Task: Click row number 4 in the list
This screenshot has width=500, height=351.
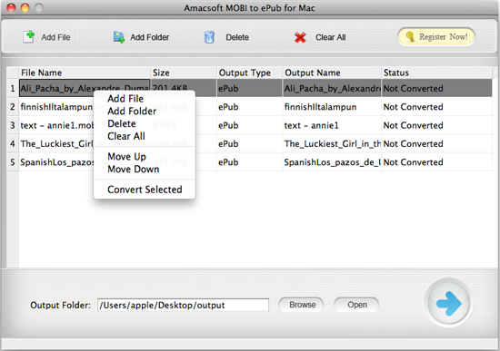Action: 13,144
